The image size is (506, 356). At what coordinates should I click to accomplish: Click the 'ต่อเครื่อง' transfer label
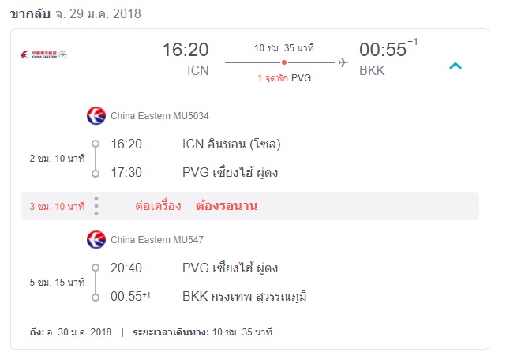(x=158, y=205)
